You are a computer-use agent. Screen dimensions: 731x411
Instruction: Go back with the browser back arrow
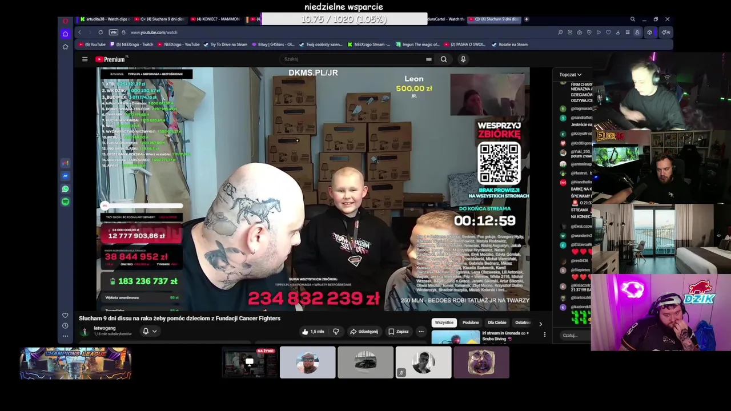[x=79, y=33]
